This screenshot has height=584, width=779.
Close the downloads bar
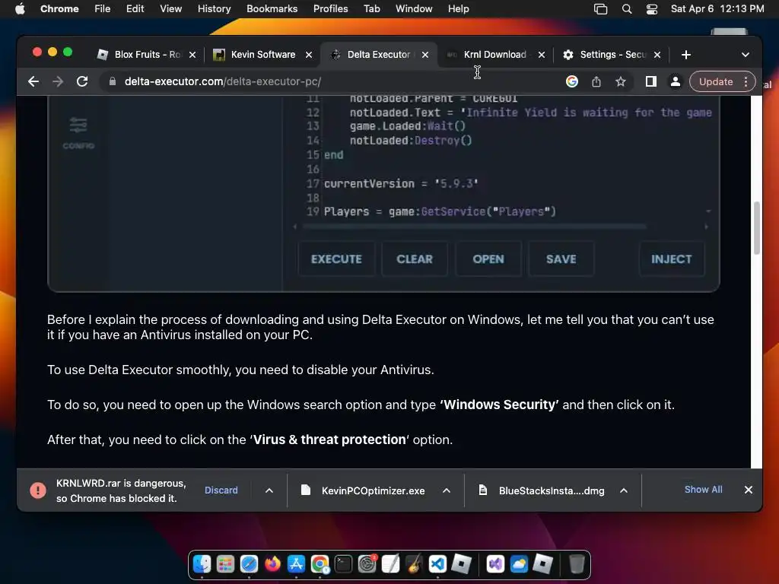pyautogui.click(x=749, y=490)
